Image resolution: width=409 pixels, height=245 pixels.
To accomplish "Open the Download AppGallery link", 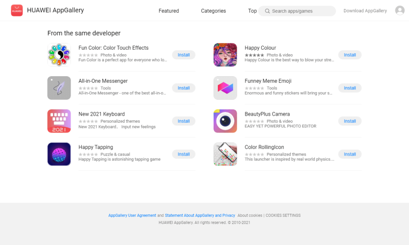I will click(x=365, y=11).
